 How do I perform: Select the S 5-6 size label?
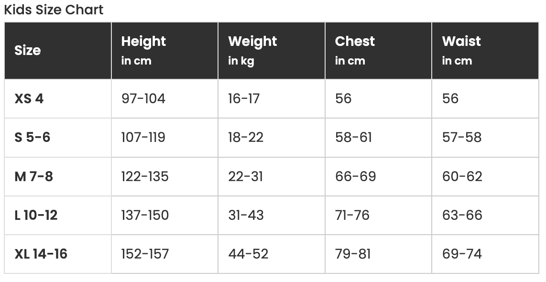coord(33,137)
